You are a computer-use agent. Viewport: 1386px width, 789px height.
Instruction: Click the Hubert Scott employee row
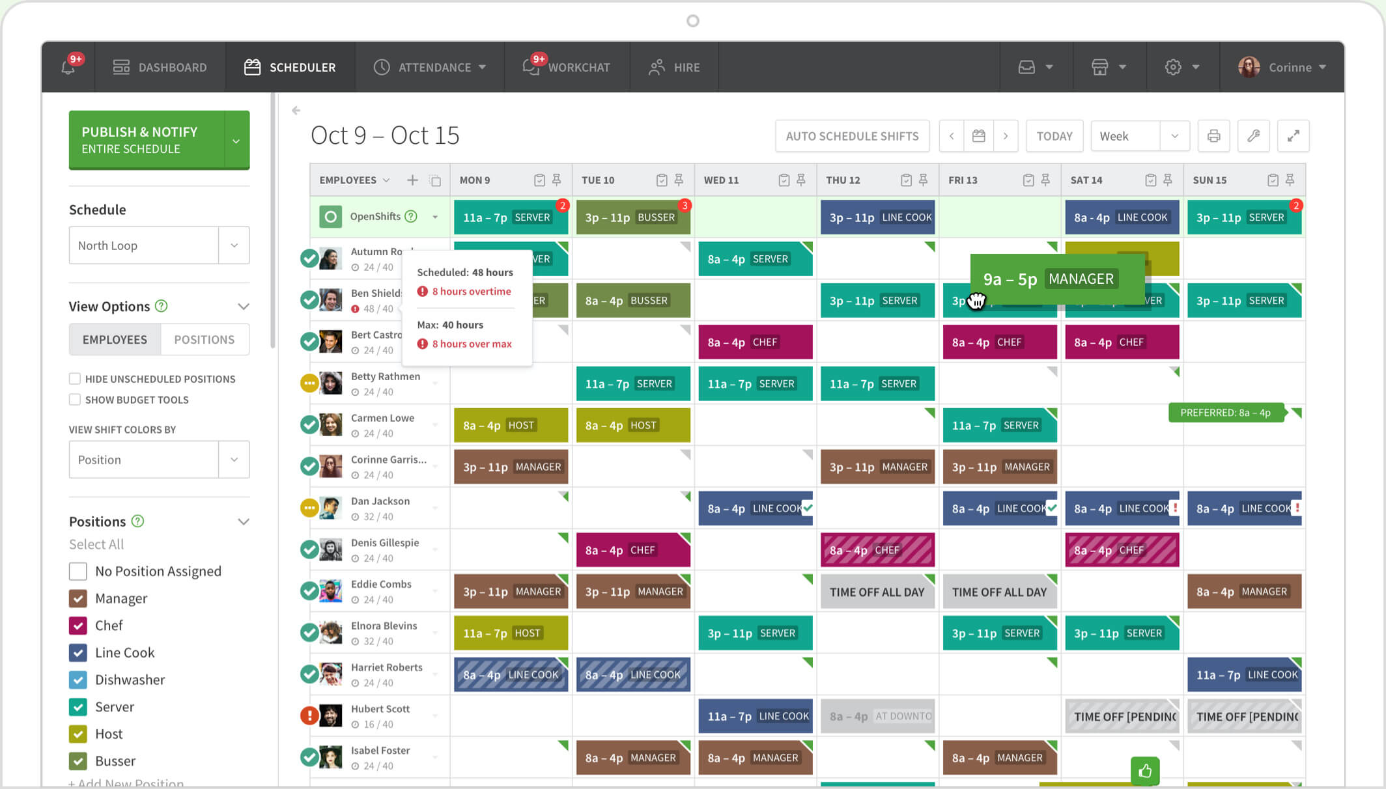point(380,715)
